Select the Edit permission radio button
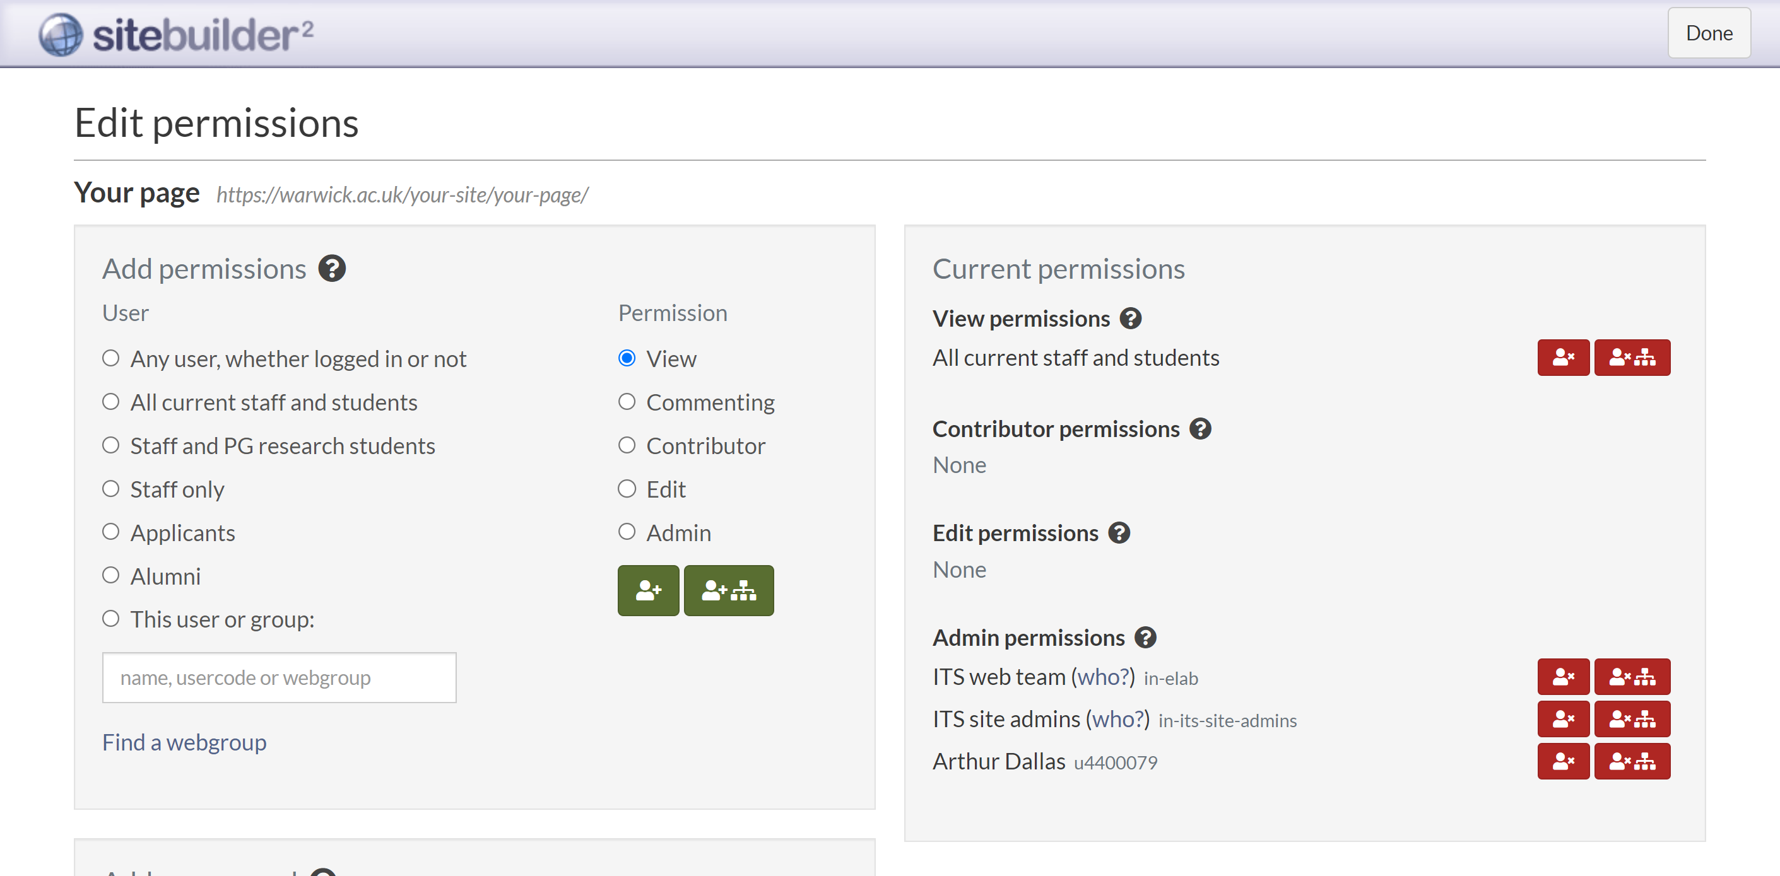 (x=626, y=488)
